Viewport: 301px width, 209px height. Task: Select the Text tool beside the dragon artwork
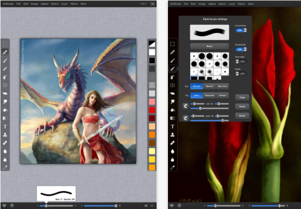(x=5, y=126)
